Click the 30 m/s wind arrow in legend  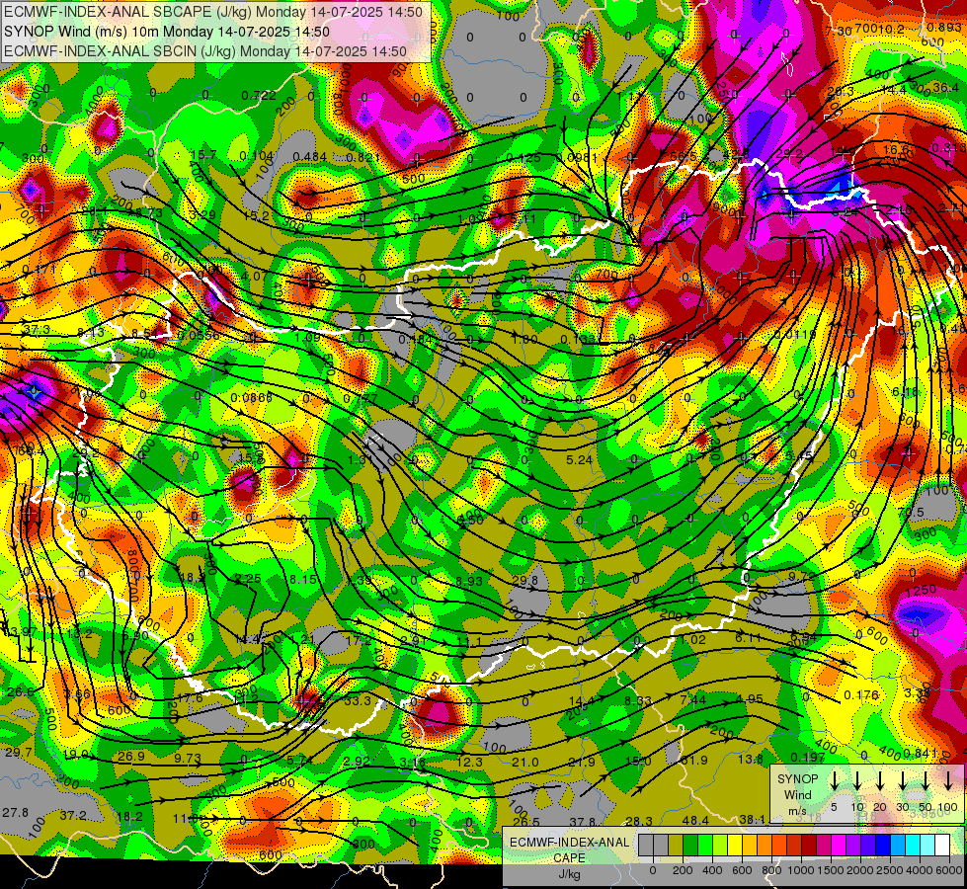(903, 781)
